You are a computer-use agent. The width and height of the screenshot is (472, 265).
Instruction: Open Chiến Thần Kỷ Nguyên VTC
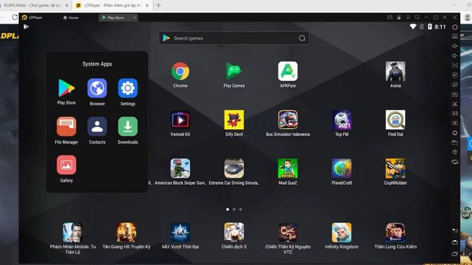(x=288, y=233)
